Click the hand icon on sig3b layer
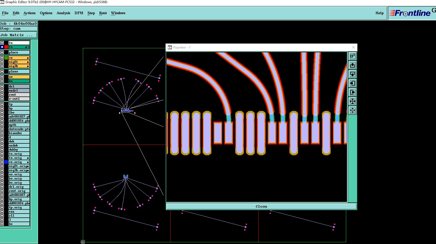 28,66
